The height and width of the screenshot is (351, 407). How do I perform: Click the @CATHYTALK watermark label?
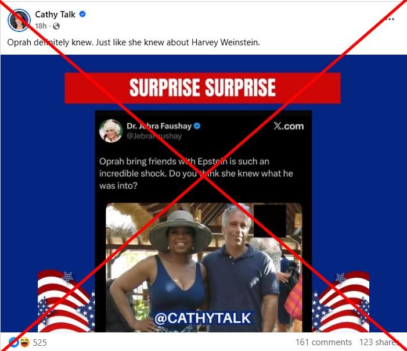point(203,318)
